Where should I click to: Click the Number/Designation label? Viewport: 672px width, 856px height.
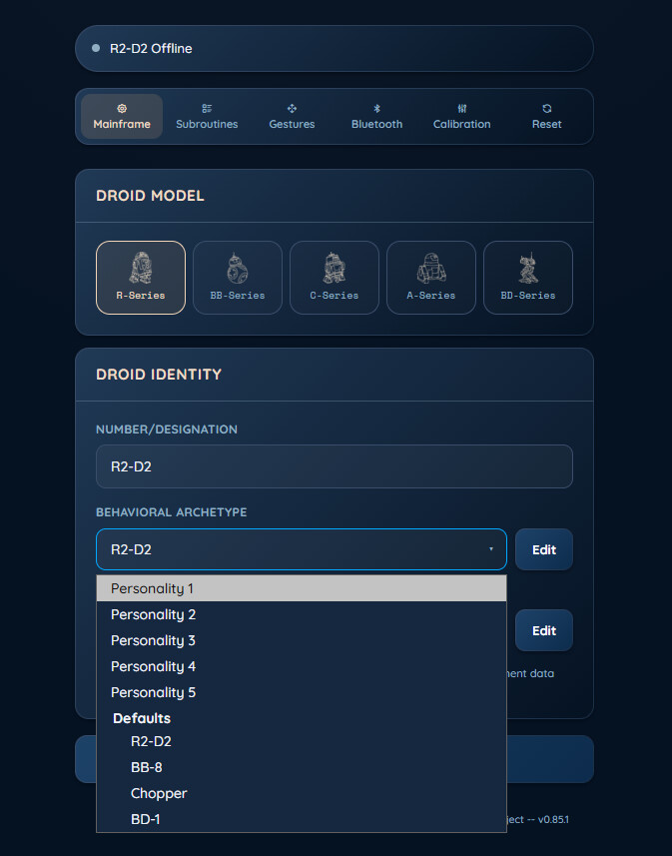[167, 429]
